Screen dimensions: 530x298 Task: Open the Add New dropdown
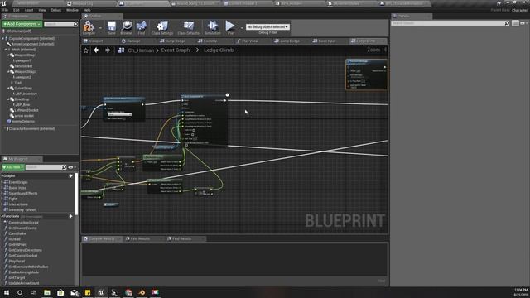coord(13,167)
